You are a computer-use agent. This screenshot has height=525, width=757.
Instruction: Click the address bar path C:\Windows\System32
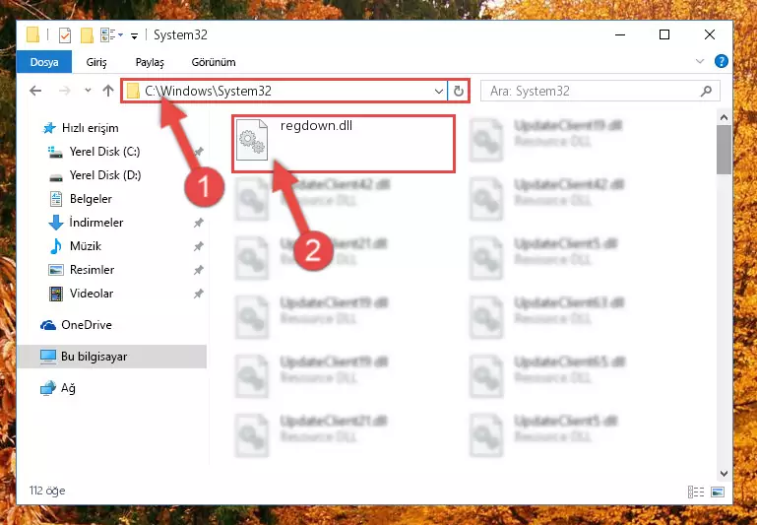pyautogui.click(x=208, y=91)
